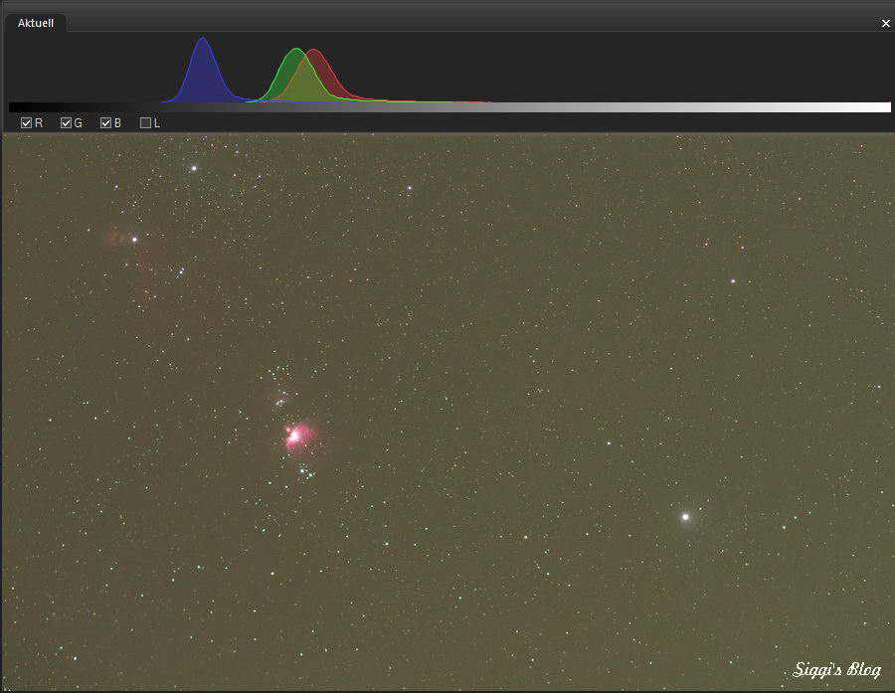Click the black end of the gradient bar

[x=14, y=107]
